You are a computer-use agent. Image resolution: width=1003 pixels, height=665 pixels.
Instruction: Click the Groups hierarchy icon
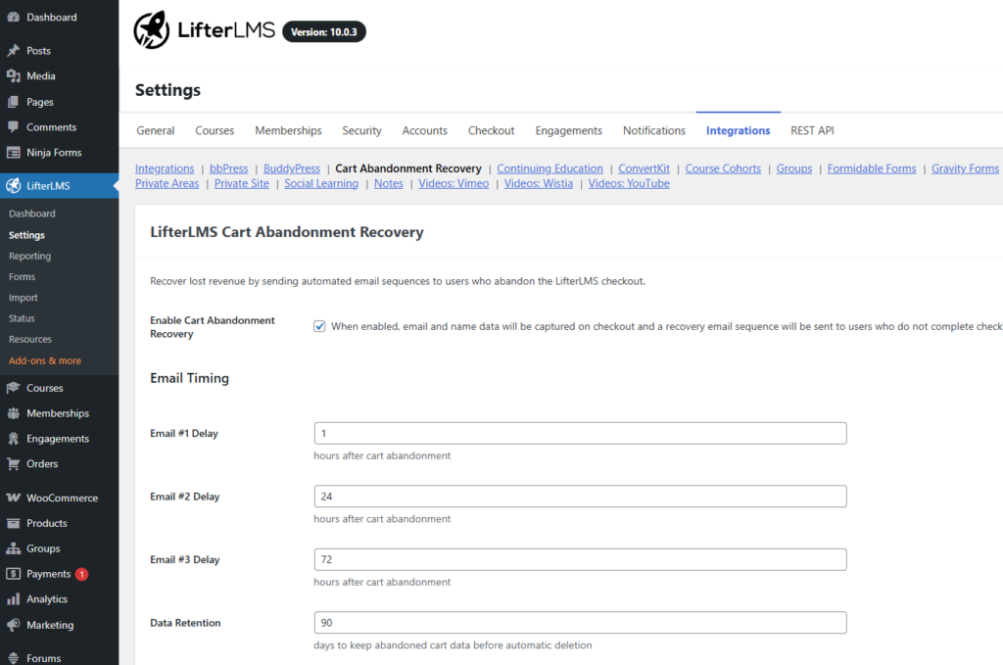13,548
